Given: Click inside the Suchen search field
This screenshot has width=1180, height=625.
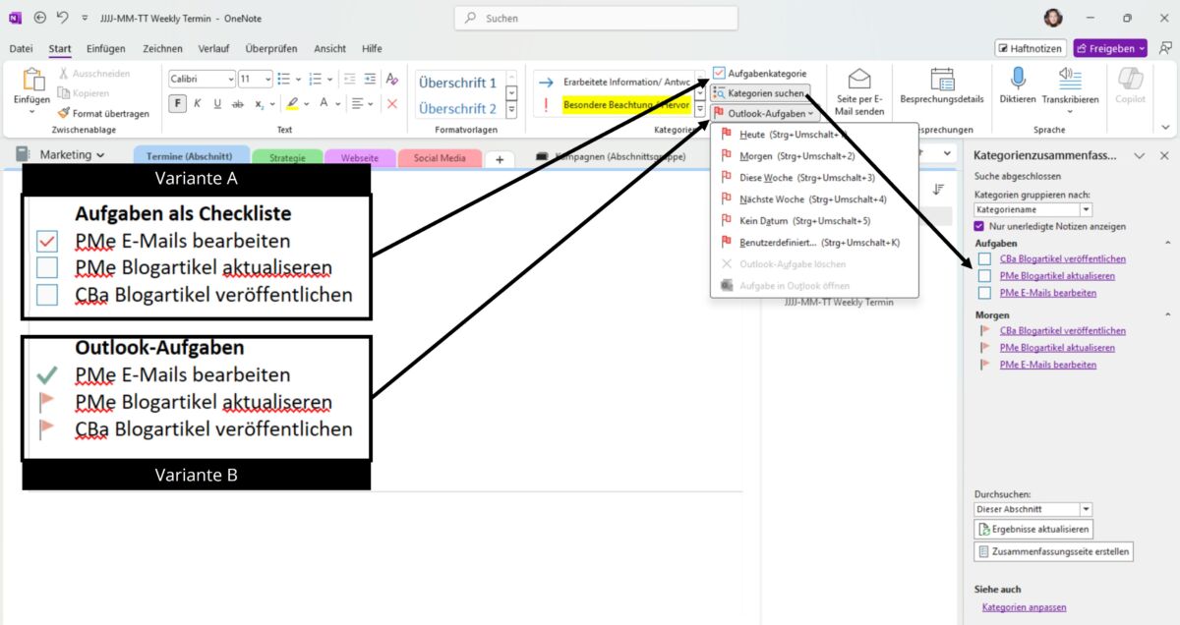Looking at the screenshot, I should (594, 17).
